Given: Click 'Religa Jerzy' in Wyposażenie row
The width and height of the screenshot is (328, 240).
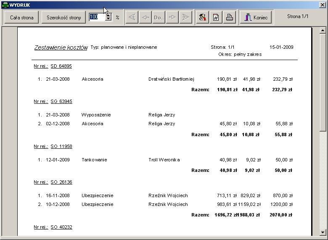Looking at the screenshot, I should (x=162, y=115).
